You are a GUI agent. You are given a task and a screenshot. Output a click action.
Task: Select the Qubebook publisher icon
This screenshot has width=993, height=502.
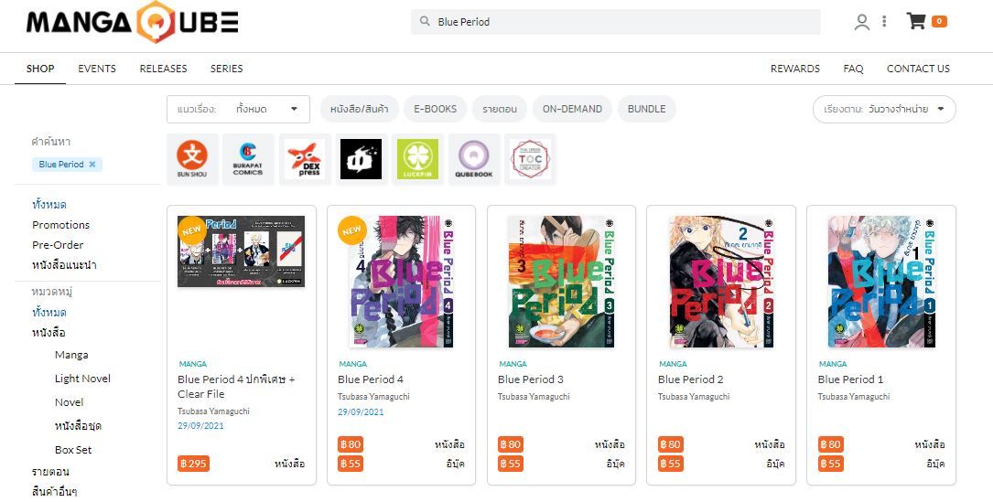point(474,159)
